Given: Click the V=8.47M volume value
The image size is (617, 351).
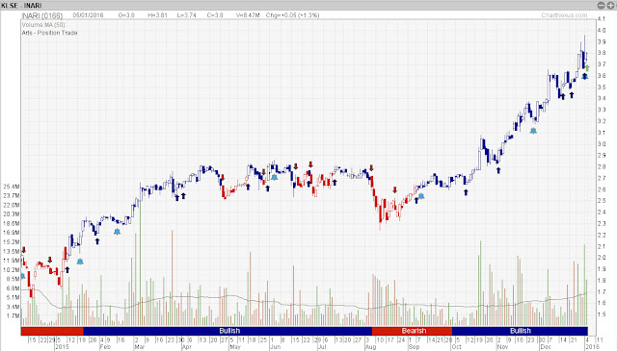Looking at the screenshot, I should point(248,15).
